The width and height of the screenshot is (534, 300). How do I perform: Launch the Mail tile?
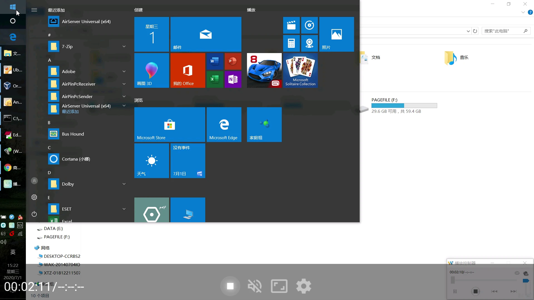coord(206,34)
